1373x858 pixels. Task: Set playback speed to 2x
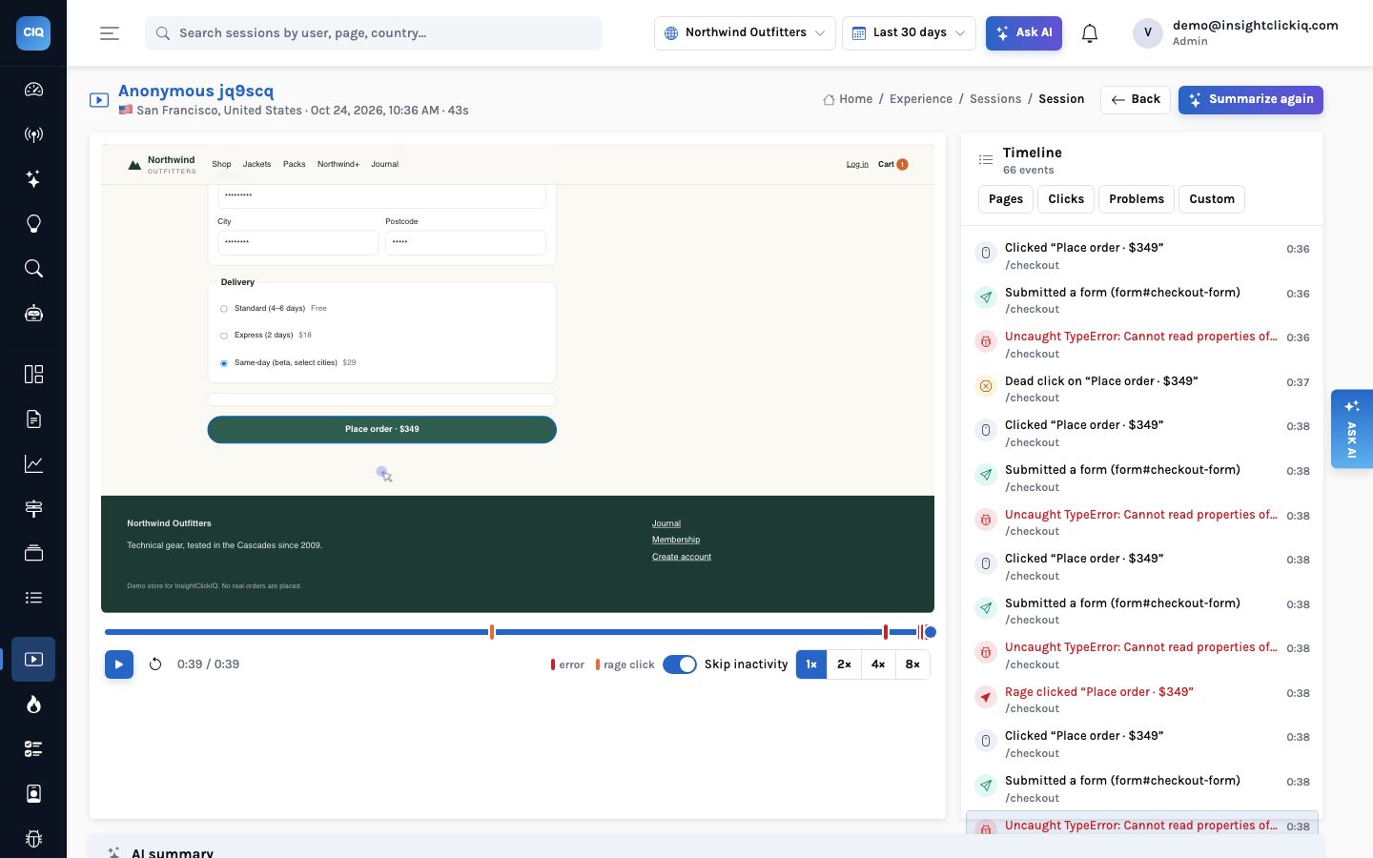(x=844, y=664)
